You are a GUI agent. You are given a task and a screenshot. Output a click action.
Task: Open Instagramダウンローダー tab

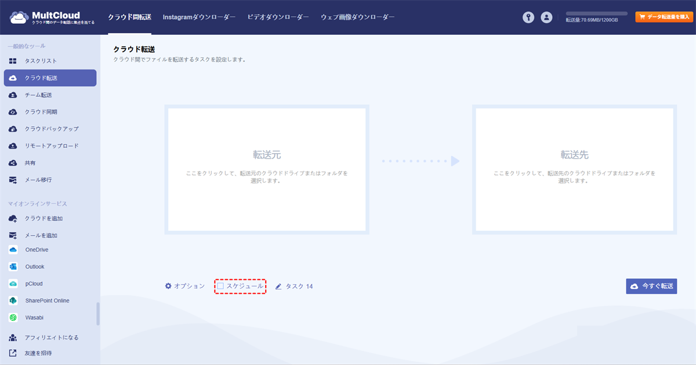pos(199,17)
